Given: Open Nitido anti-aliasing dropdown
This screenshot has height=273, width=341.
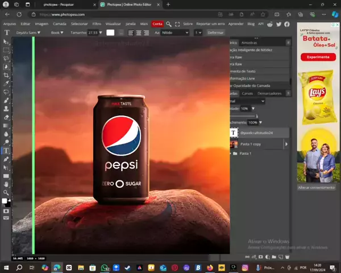Looking at the screenshot, I should [175, 32].
